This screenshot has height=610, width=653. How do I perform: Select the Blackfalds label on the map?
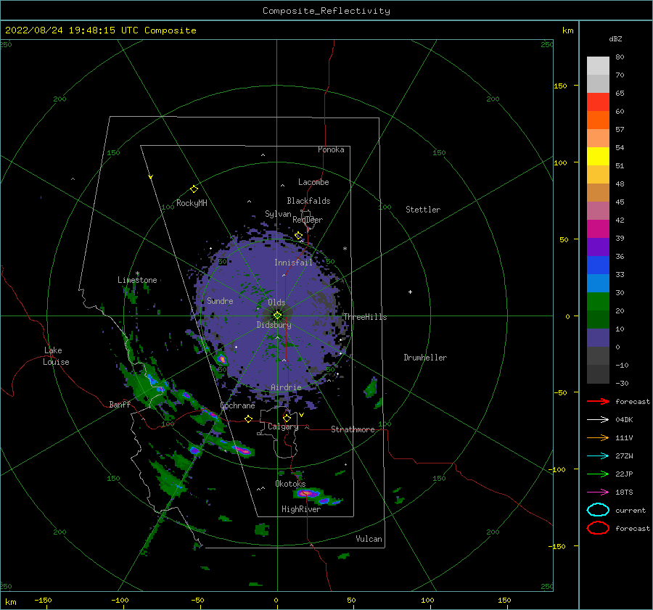(x=308, y=201)
